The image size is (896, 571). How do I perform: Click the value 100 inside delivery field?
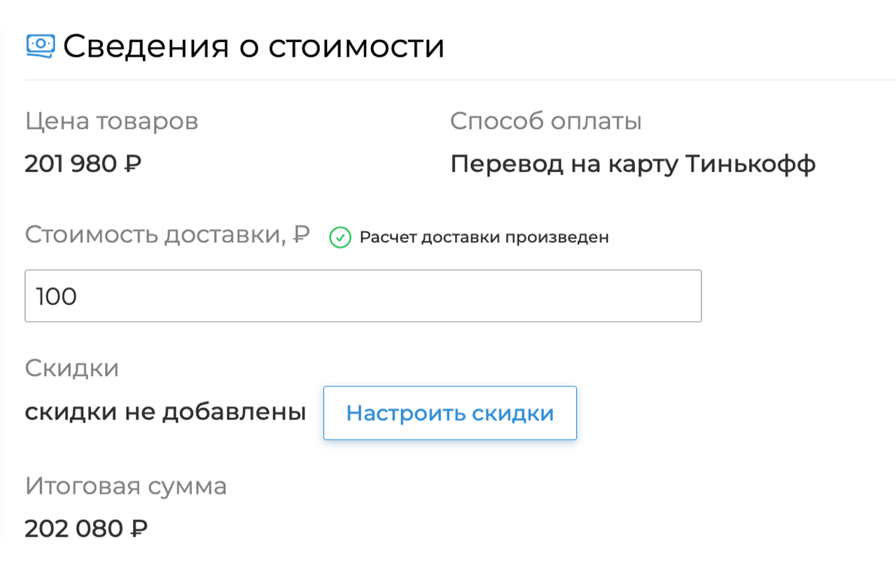pos(56,297)
